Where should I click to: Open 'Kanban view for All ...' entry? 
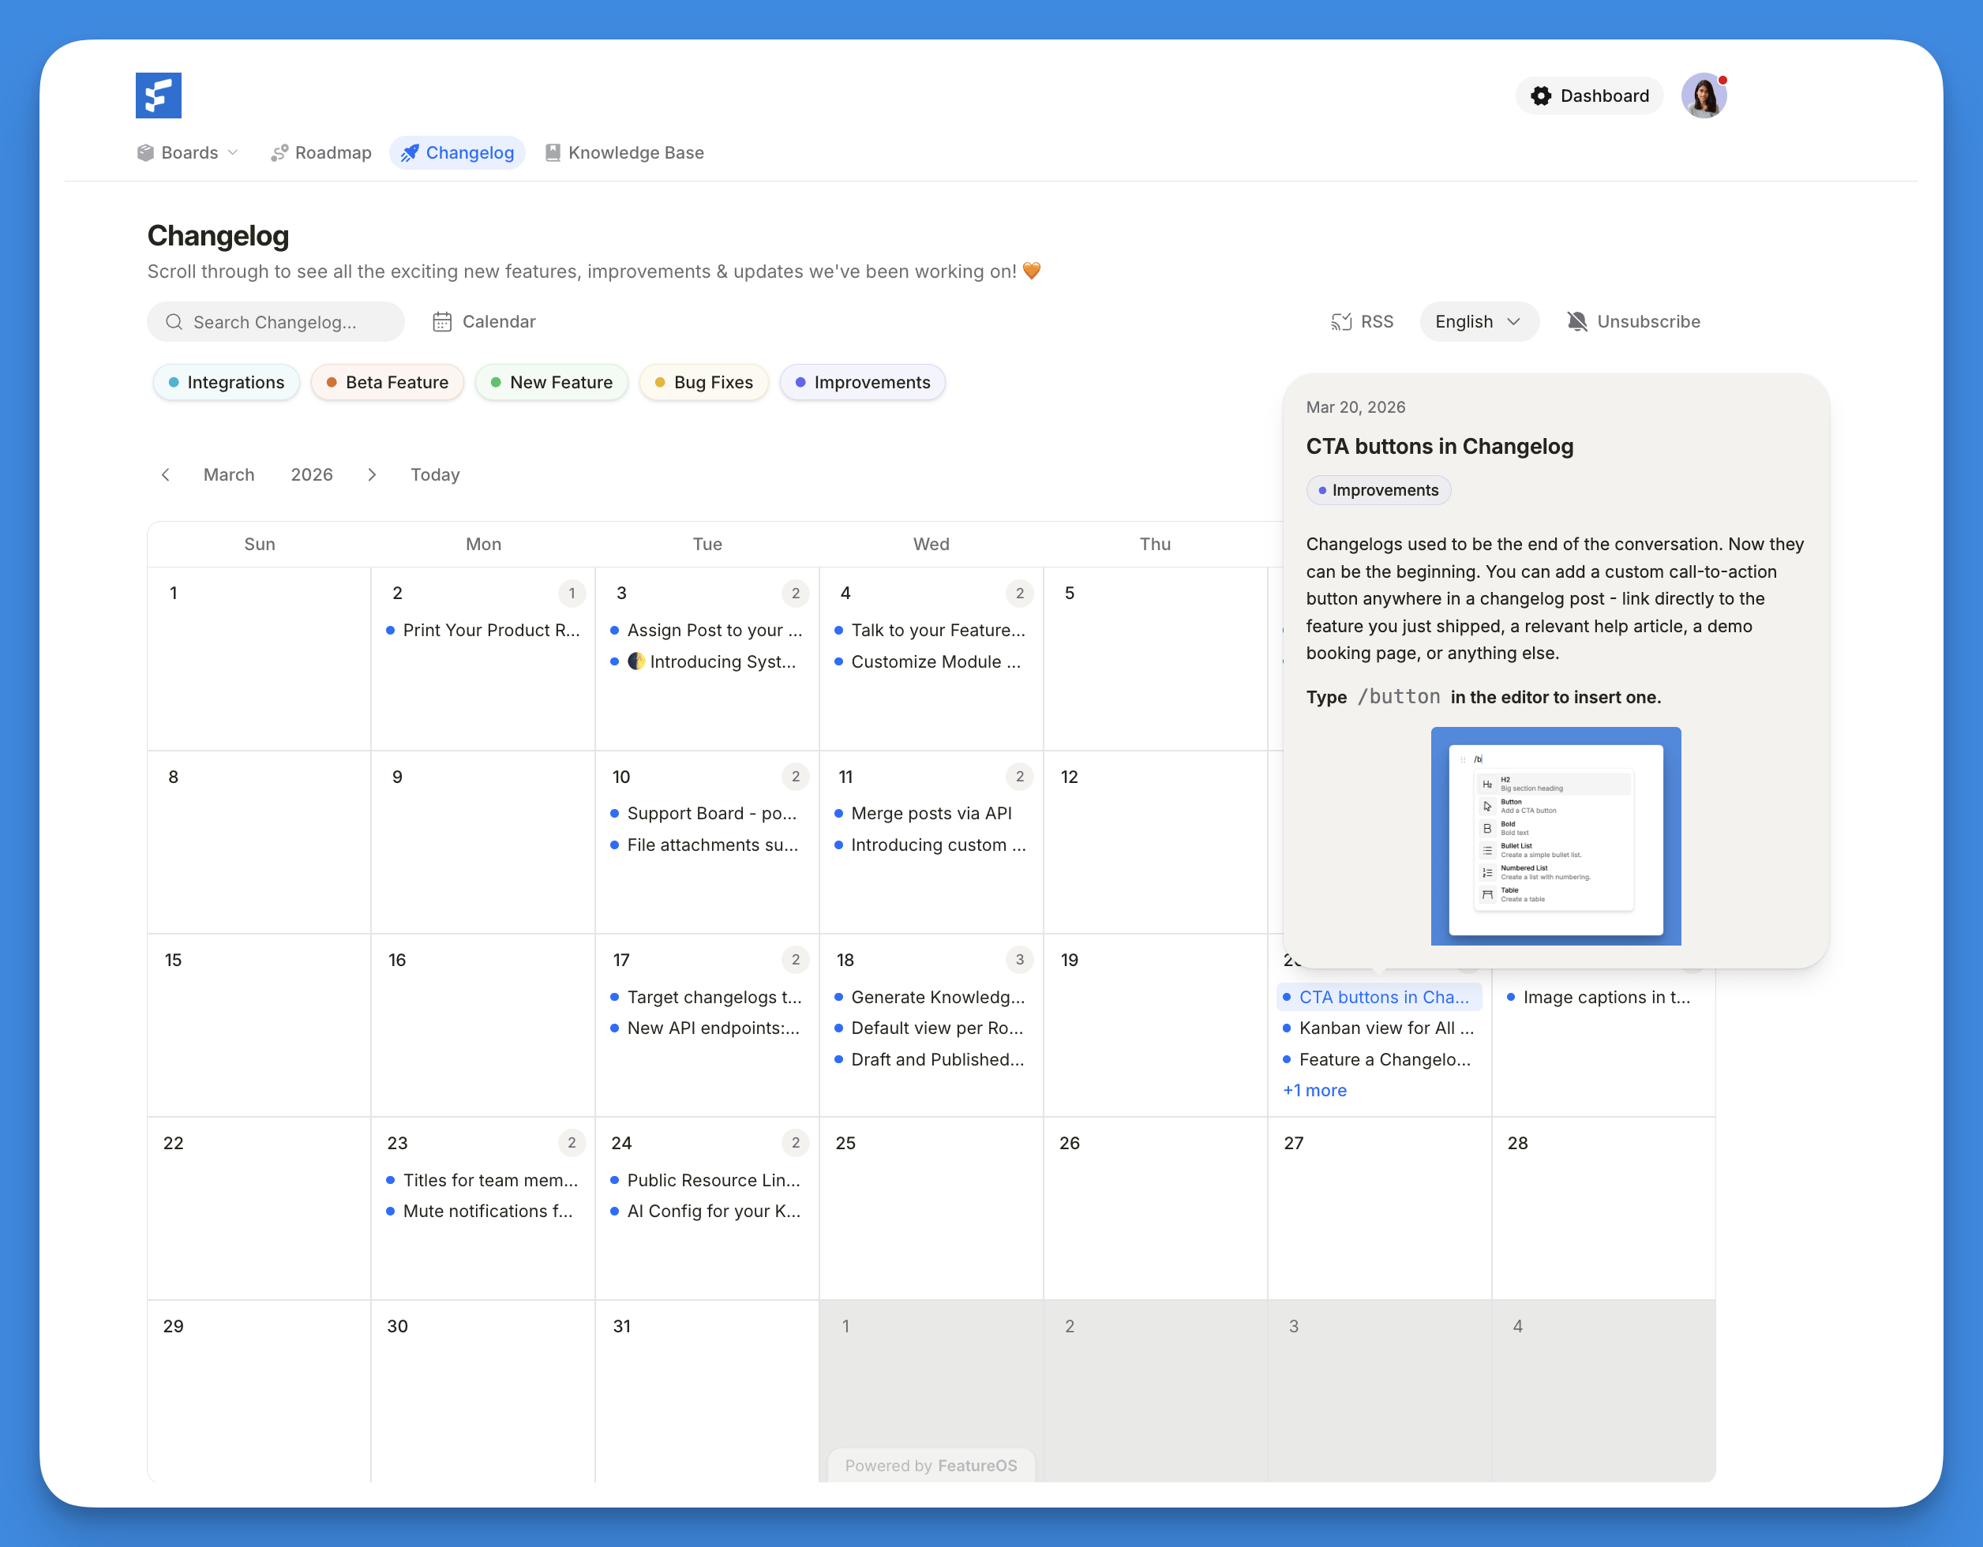coord(1379,1028)
